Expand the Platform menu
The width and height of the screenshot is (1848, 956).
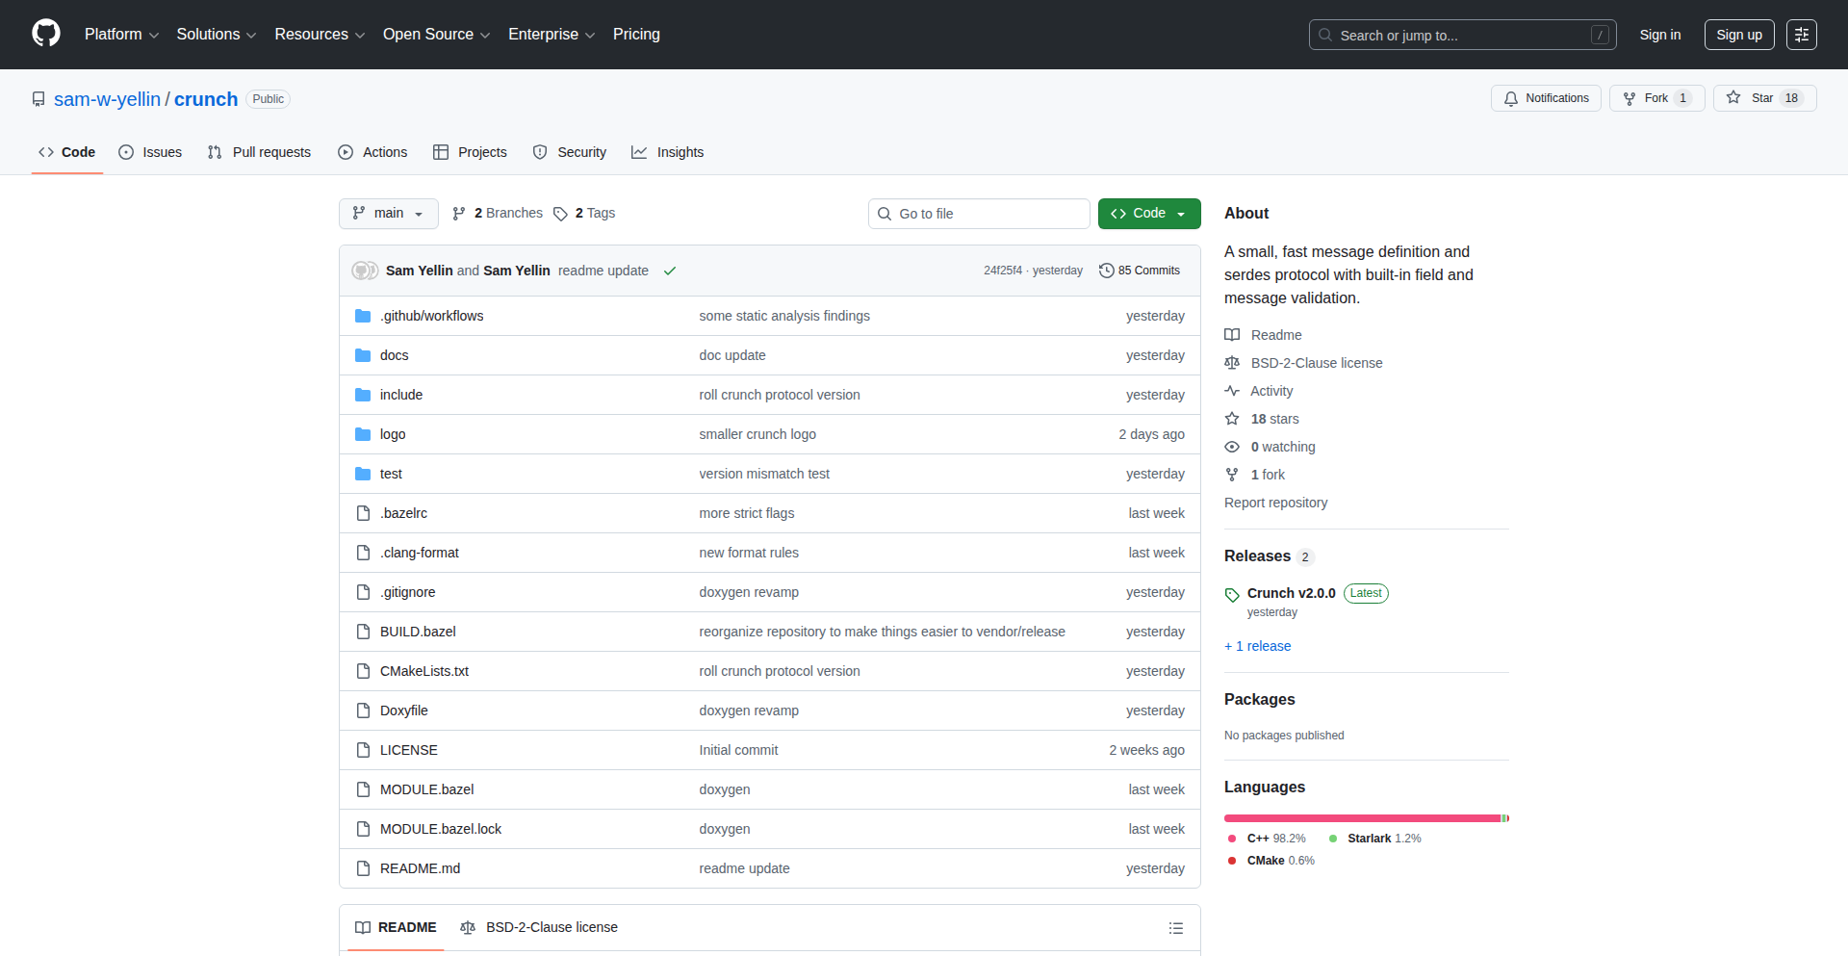pyautogui.click(x=121, y=35)
